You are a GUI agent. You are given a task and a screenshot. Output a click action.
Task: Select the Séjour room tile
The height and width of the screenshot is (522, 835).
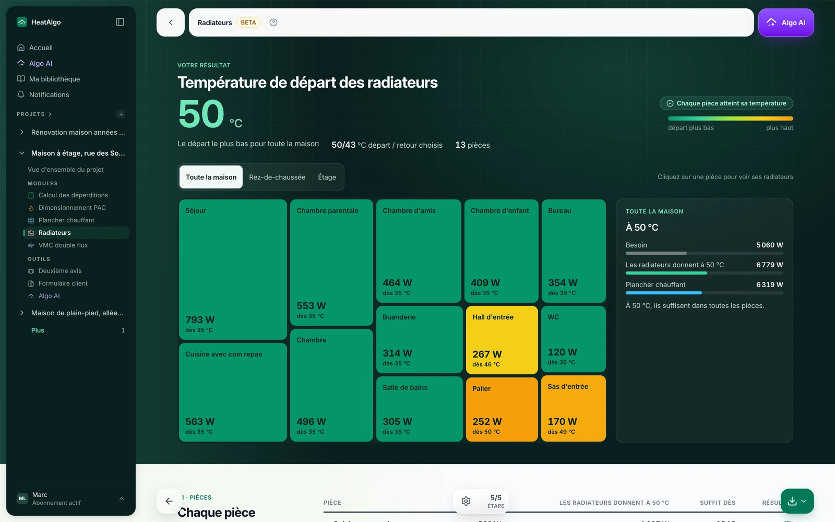click(x=233, y=269)
